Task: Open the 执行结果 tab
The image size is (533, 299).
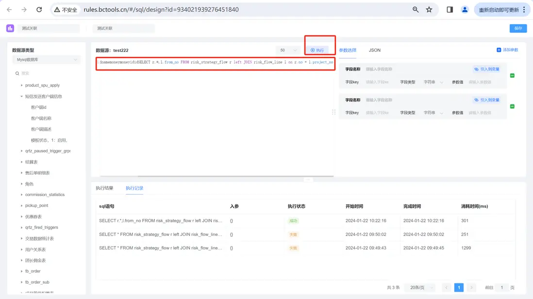Action: coord(104,188)
